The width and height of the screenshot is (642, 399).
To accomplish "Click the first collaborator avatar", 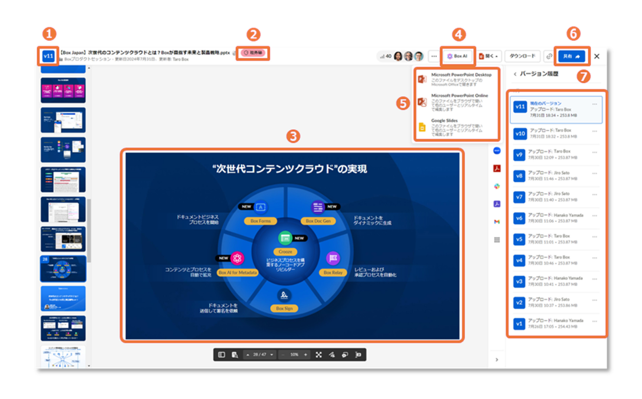I will 398,56.
